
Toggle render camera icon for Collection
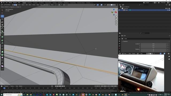pyautogui.click(x=169, y=9)
